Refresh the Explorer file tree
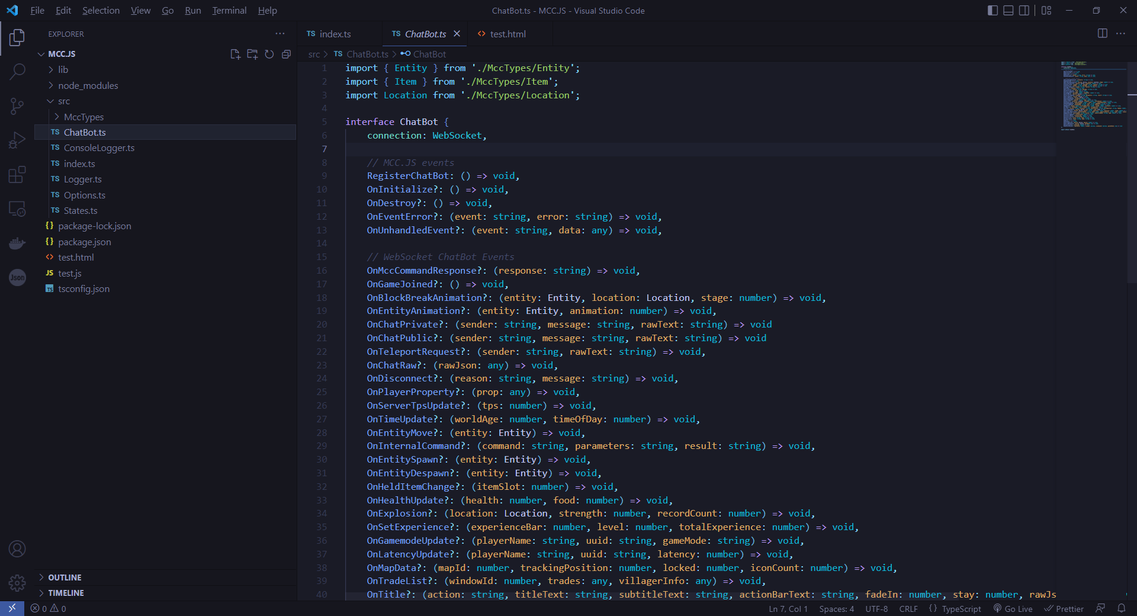 click(x=269, y=54)
